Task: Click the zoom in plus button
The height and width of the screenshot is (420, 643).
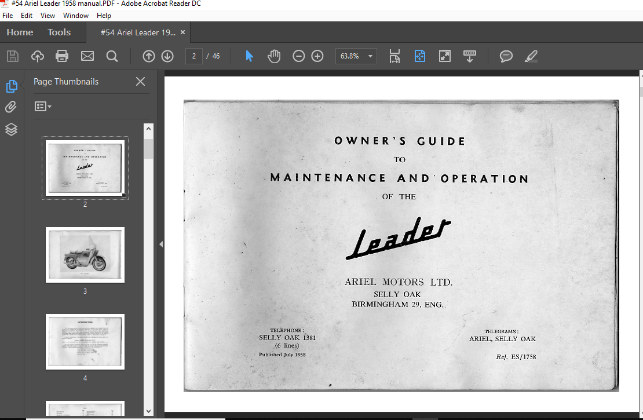Action: [317, 56]
